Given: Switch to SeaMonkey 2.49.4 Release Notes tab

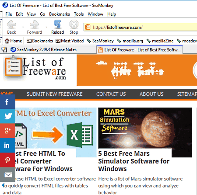Looking at the screenshot, I should (x=52, y=49).
